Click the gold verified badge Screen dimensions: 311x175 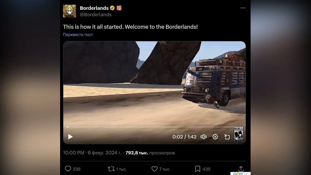click(x=112, y=8)
